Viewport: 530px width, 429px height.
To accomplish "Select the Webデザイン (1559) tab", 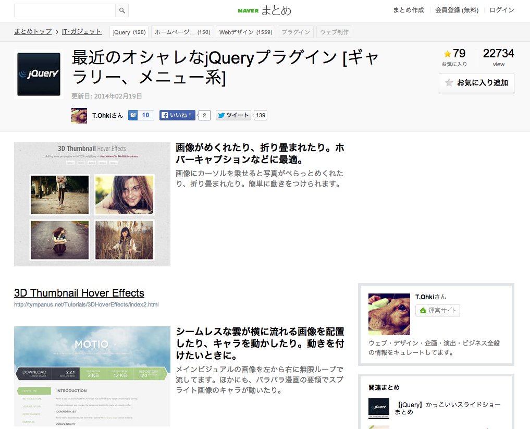I will pos(245,31).
